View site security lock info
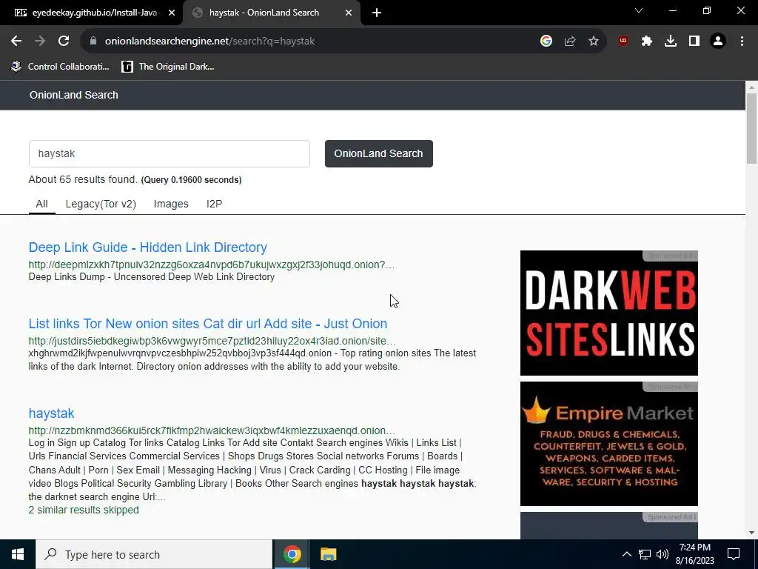 (93, 41)
